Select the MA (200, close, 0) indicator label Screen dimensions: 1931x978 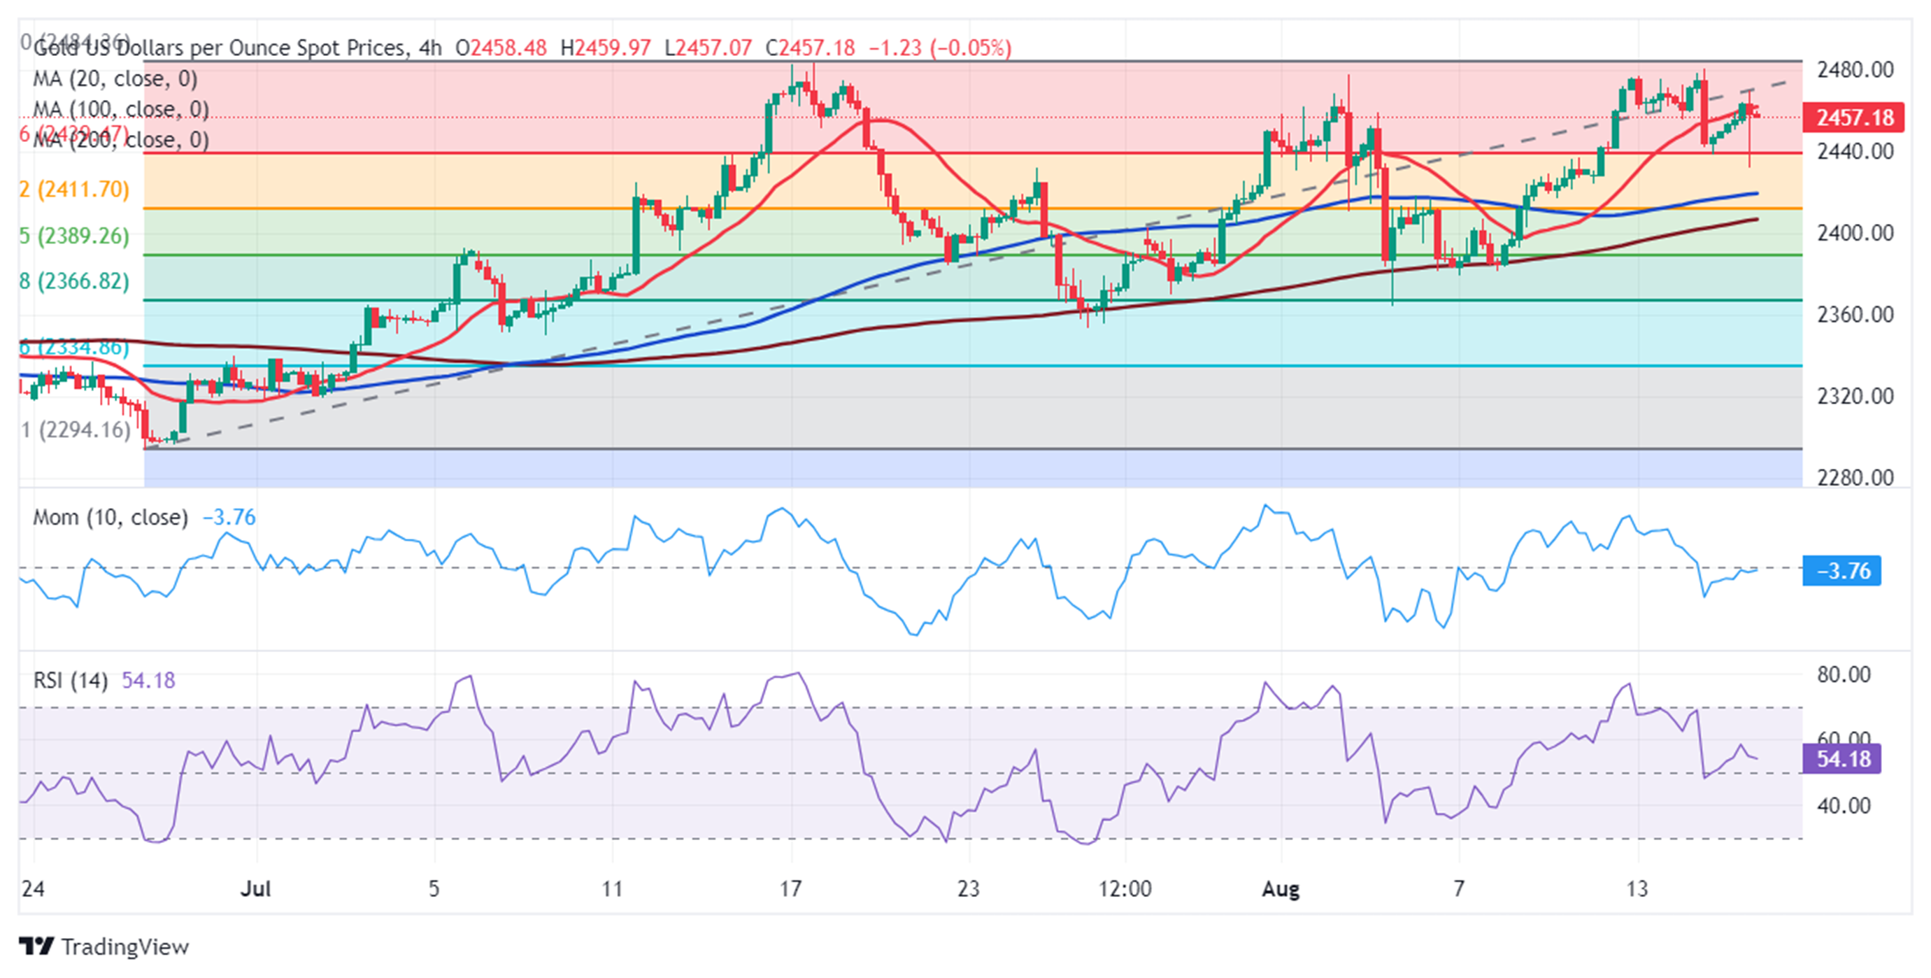pos(120,140)
